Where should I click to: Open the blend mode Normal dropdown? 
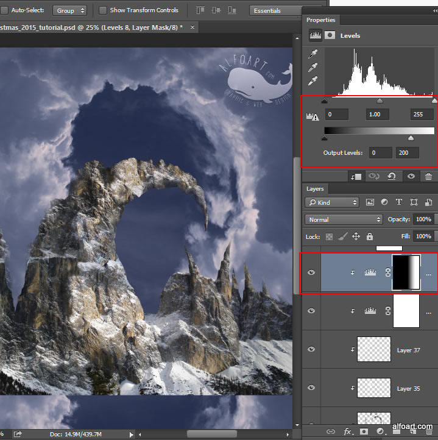[x=344, y=219]
